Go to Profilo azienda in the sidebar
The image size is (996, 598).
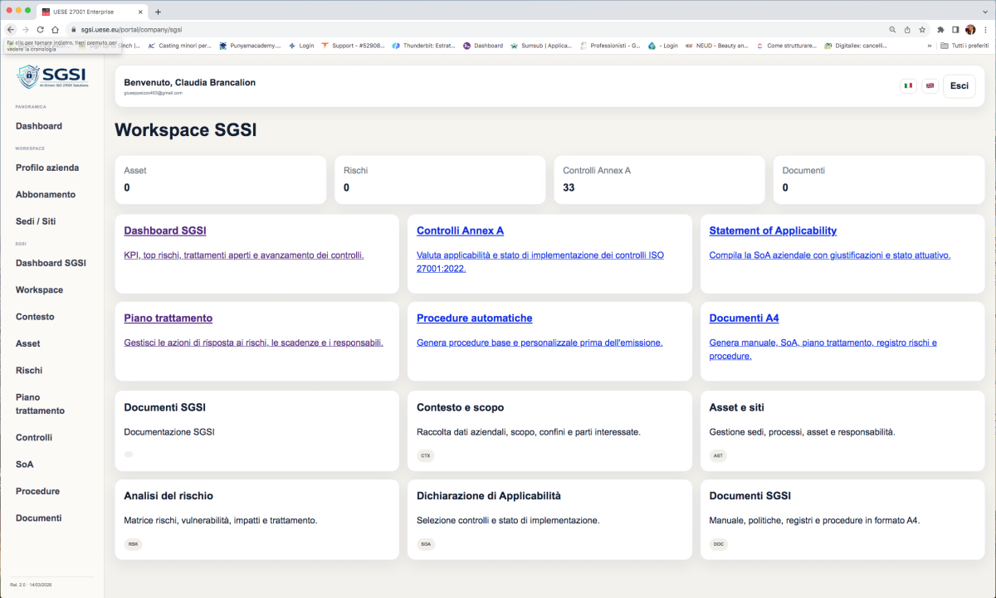[47, 168]
